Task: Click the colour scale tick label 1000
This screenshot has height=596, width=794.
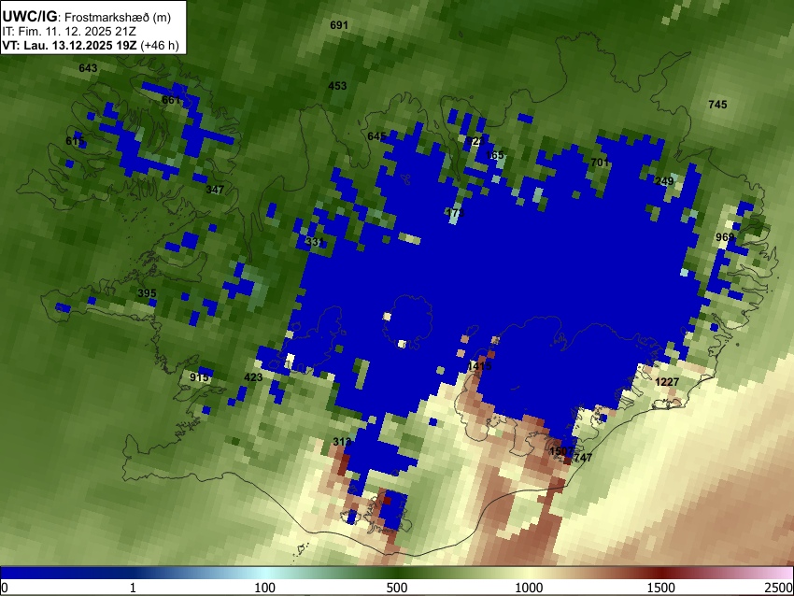Action: tap(529, 588)
